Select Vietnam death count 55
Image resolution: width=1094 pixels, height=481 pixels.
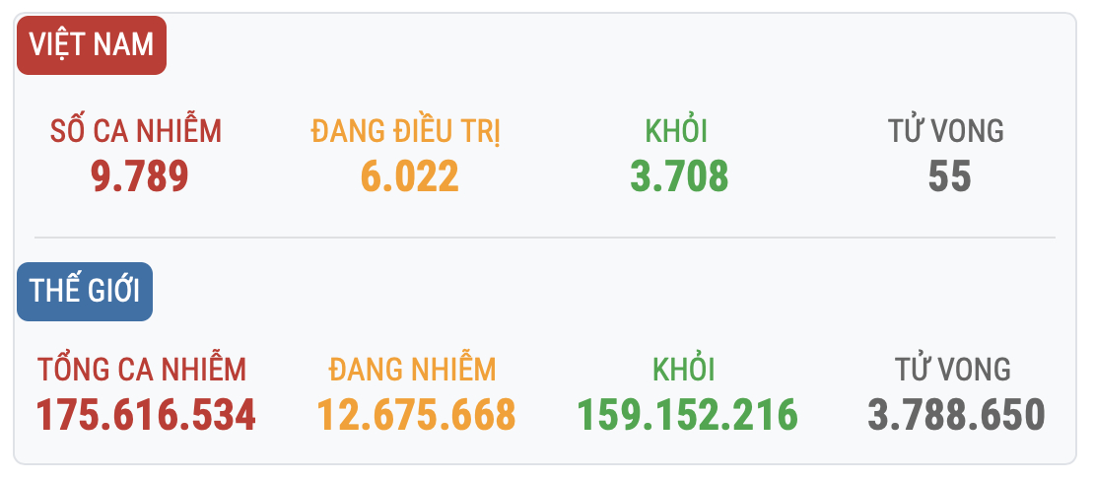tap(949, 176)
